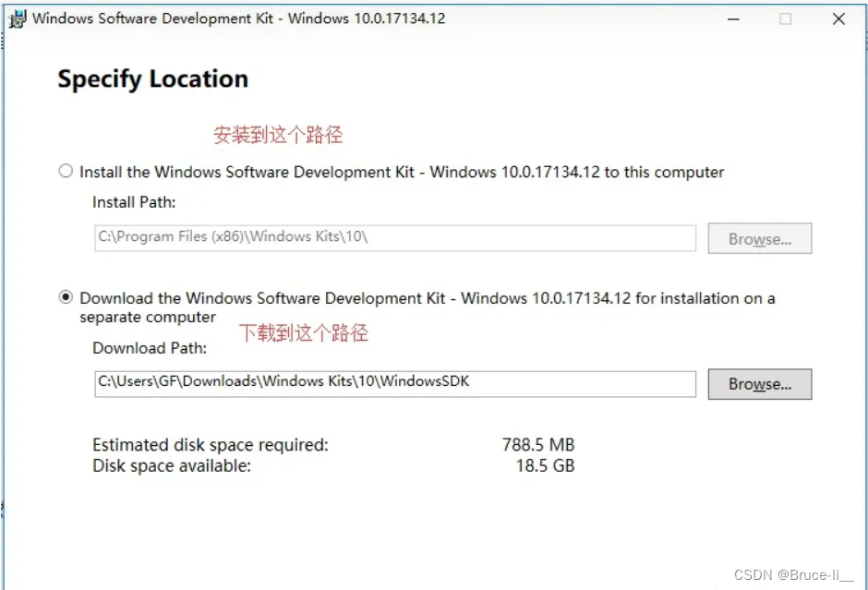Select the install to this computer option
The width and height of the screenshot is (868, 590).
pyautogui.click(x=66, y=171)
